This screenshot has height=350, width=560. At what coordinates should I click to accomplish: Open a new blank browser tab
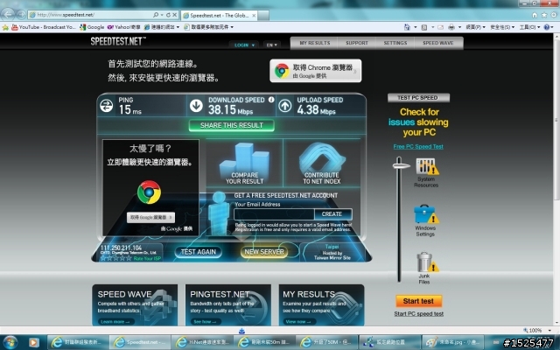pos(263,16)
